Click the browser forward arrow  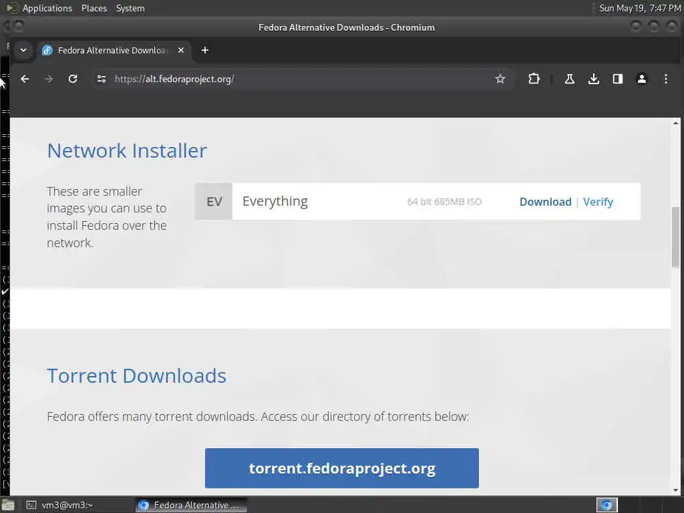pos(49,79)
